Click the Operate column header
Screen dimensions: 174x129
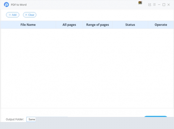coord(161,25)
